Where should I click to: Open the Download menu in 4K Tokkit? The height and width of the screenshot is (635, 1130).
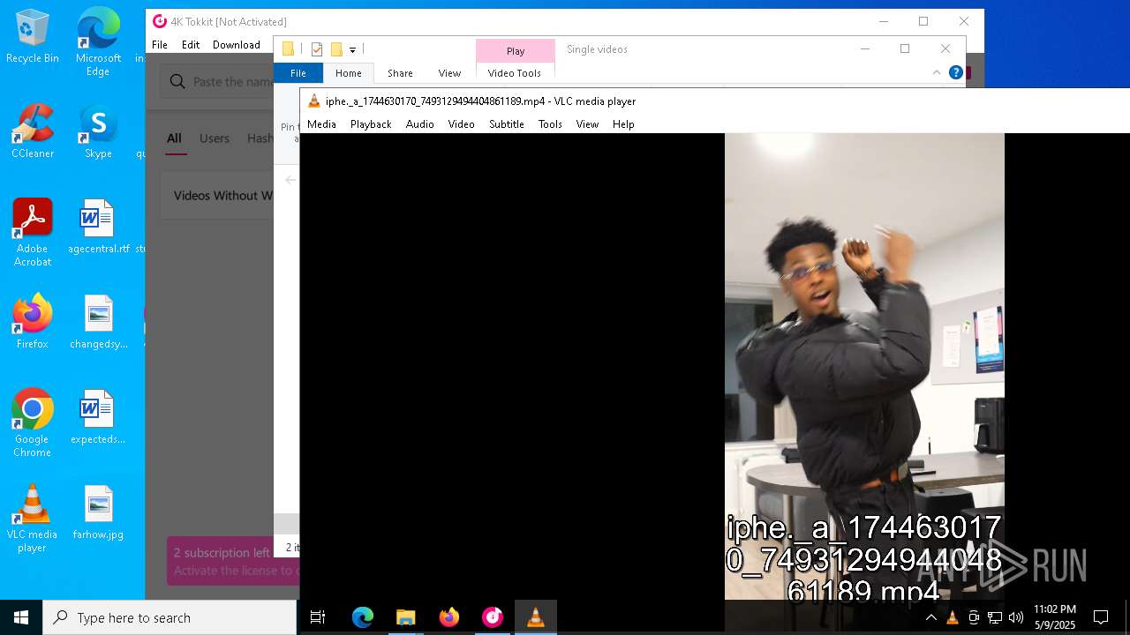tap(237, 45)
